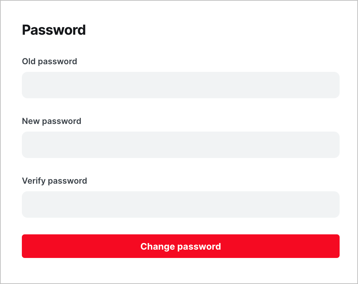The height and width of the screenshot is (284, 358).
Task: Click the field to confirm new password
Action: 181,204
